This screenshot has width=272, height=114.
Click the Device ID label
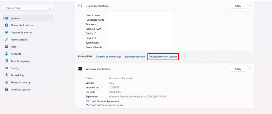pyautogui.click(x=91, y=33)
